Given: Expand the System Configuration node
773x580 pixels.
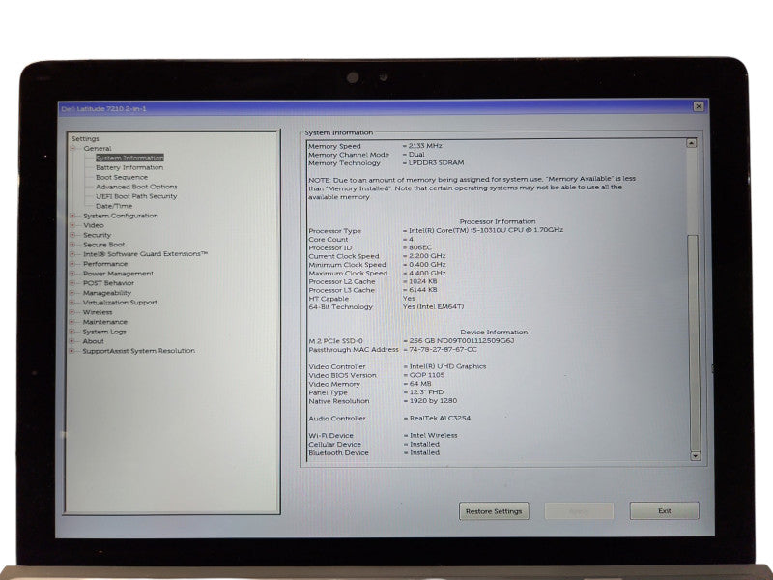Looking at the screenshot, I should [73, 216].
